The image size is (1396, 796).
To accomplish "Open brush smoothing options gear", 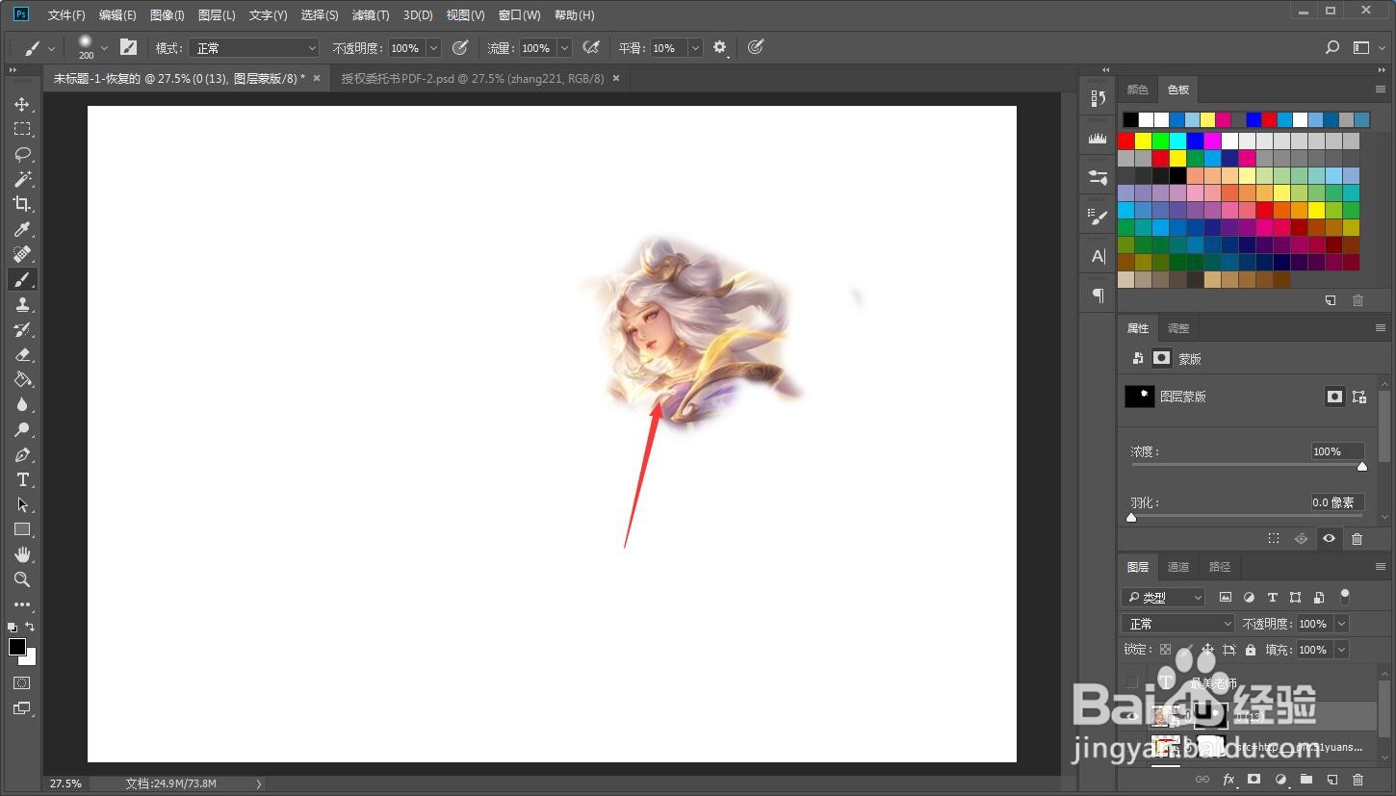I will tap(720, 48).
